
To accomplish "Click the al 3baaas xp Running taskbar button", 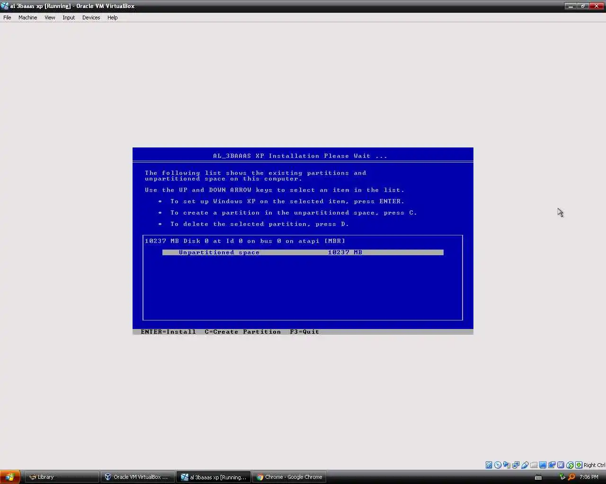I will click(x=214, y=477).
